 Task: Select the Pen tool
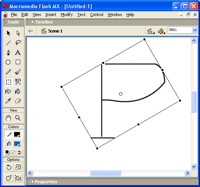click(8, 53)
